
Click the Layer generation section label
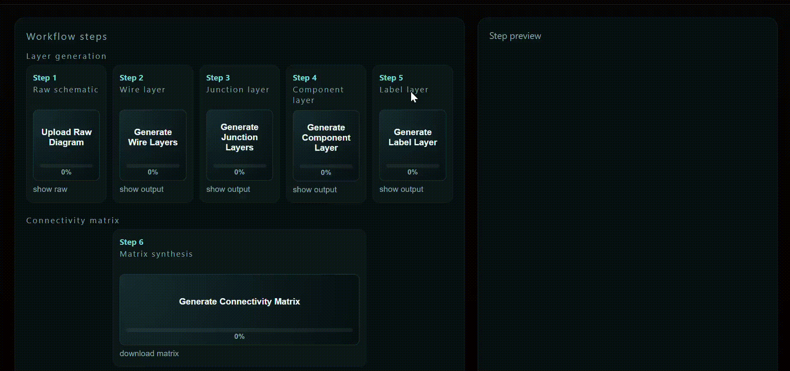66,56
